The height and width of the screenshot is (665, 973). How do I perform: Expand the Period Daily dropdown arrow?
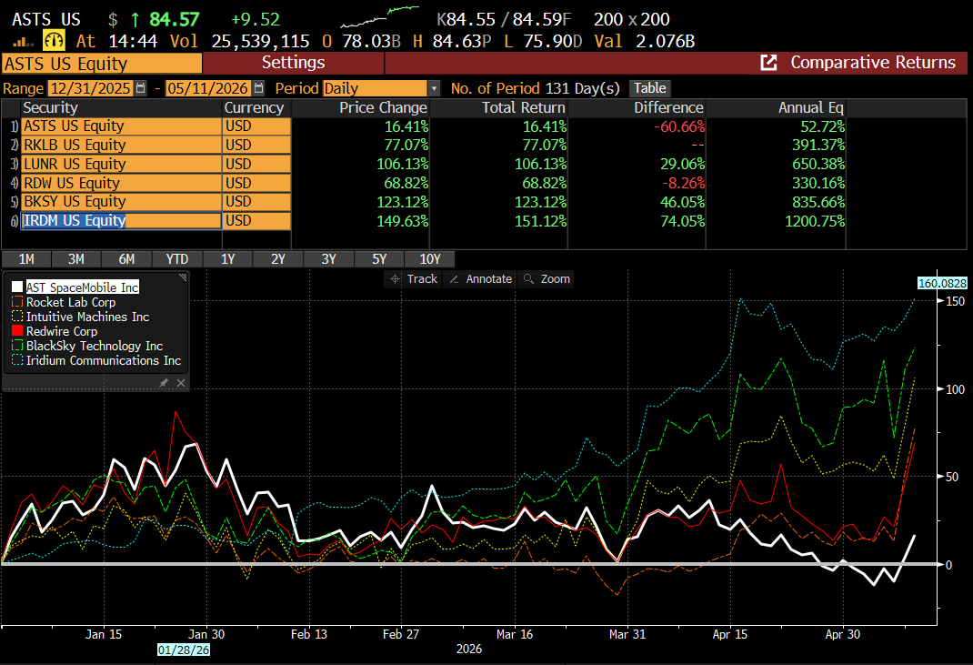[435, 89]
